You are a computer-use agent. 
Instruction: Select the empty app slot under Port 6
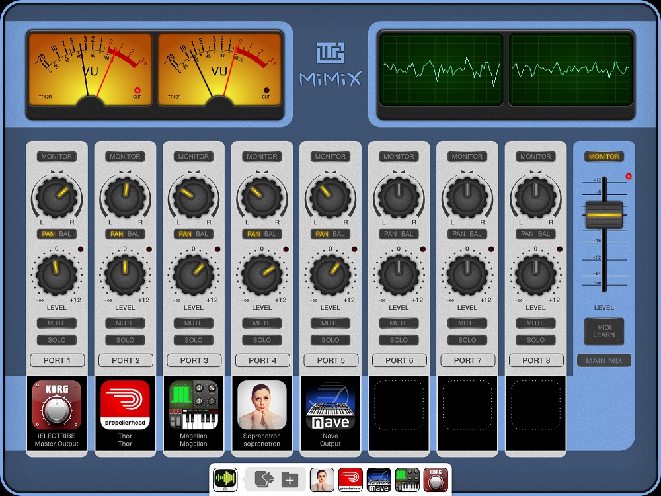pos(399,405)
